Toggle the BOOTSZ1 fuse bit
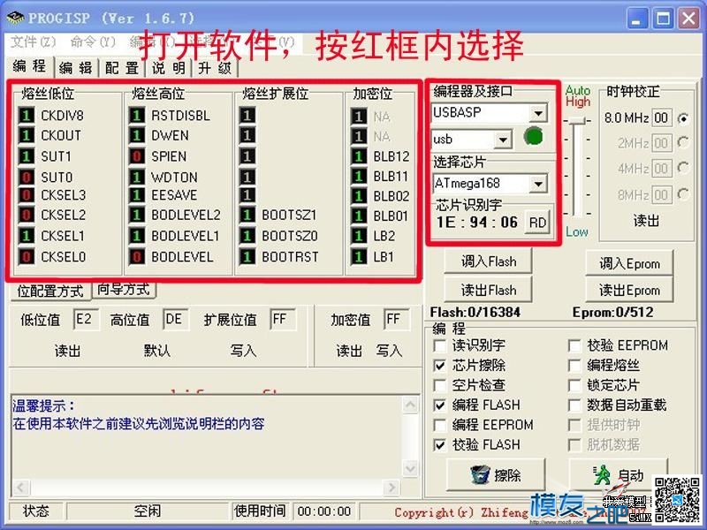This screenshot has width=707, height=530. 247,215
